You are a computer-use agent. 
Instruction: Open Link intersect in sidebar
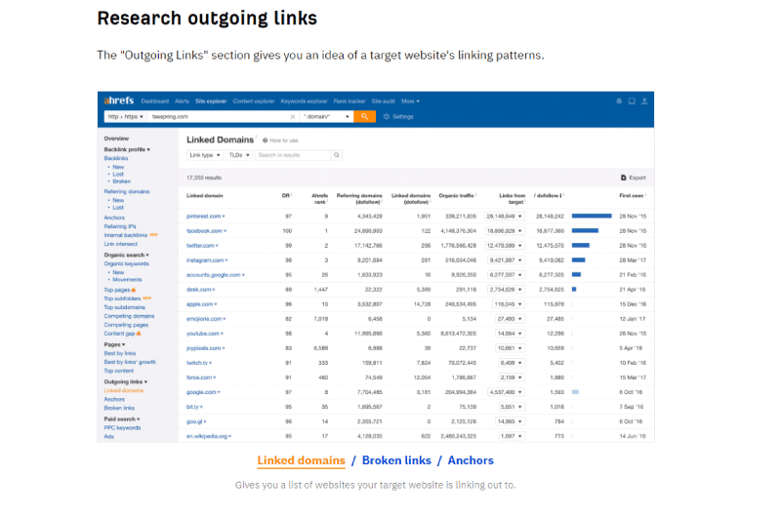pyautogui.click(x=120, y=244)
